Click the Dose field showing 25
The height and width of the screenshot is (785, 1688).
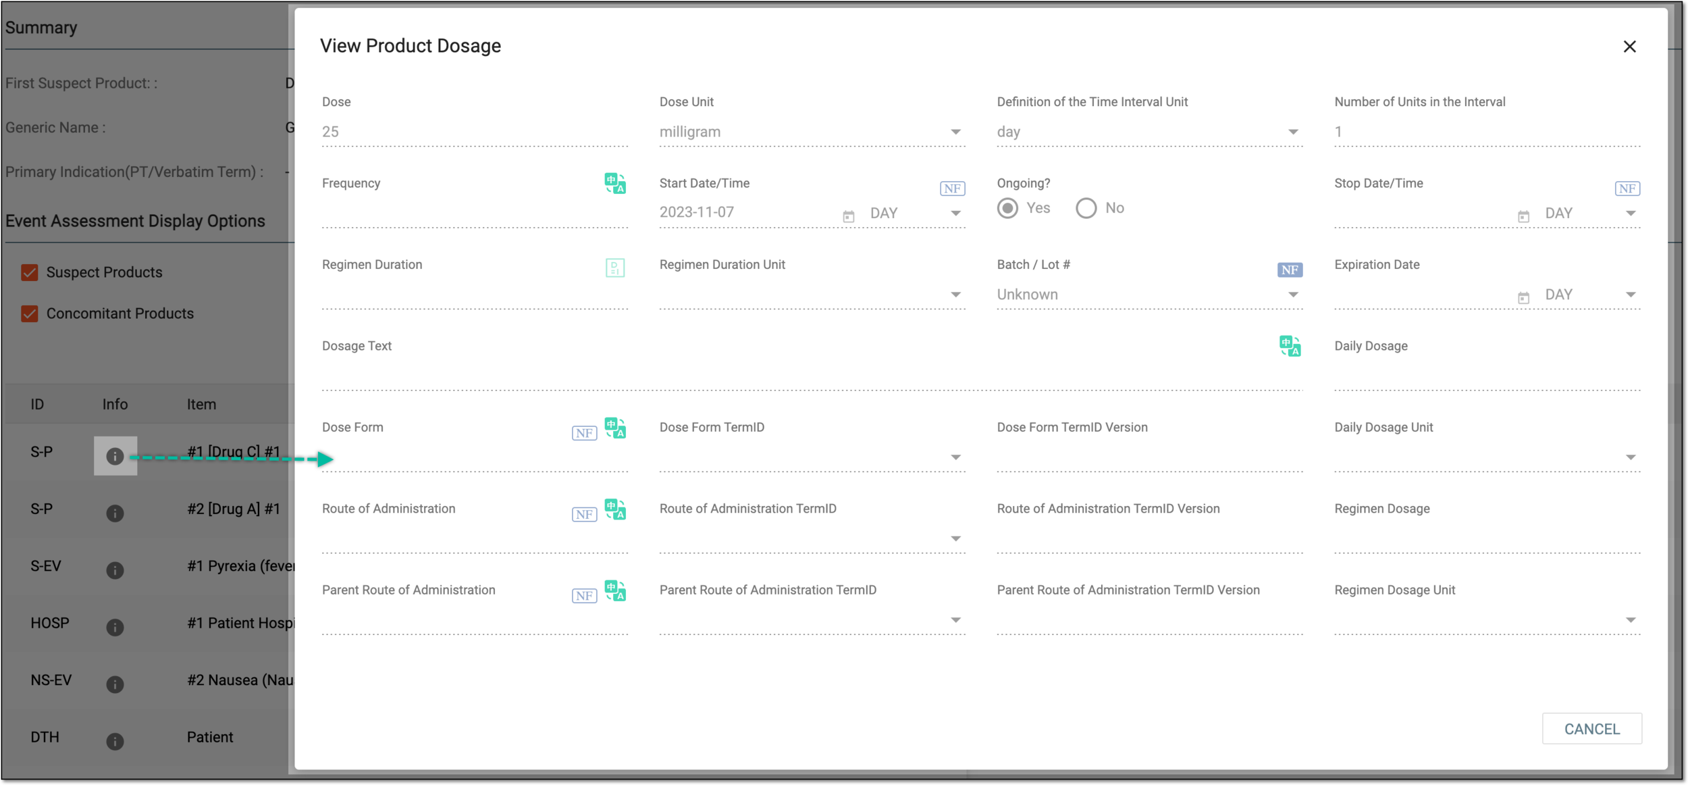pos(475,132)
